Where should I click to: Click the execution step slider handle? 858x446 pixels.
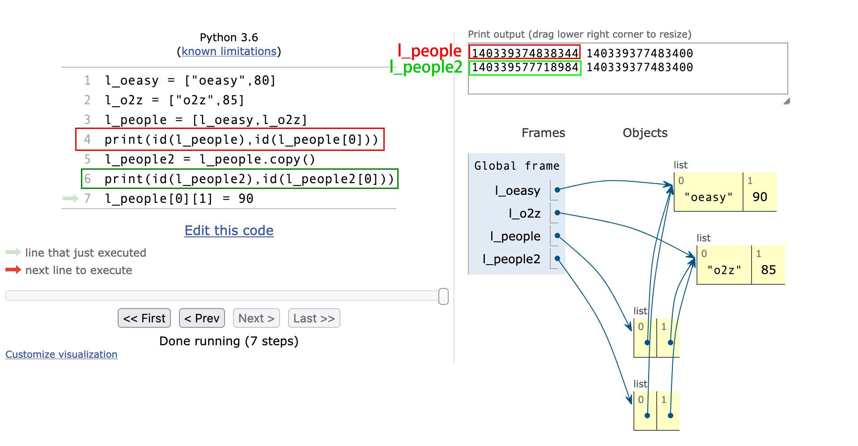coord(443,296)
